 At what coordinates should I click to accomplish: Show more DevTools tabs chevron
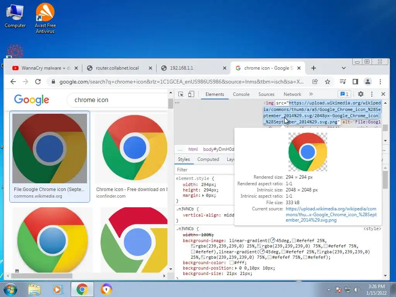tap(311, 94)
